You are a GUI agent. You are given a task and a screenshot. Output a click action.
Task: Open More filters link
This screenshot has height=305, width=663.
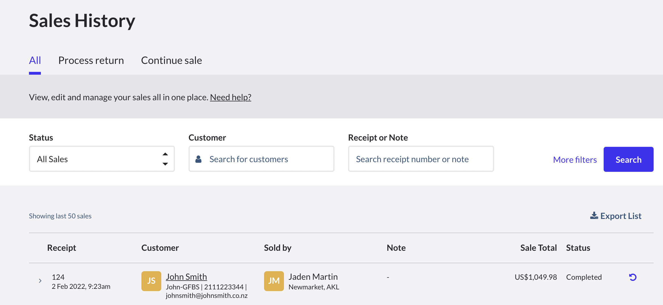pyautogui.click(x=575, y=160)
